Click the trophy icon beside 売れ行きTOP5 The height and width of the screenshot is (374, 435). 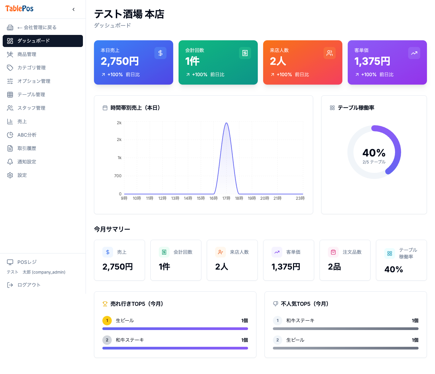point(105,304)
